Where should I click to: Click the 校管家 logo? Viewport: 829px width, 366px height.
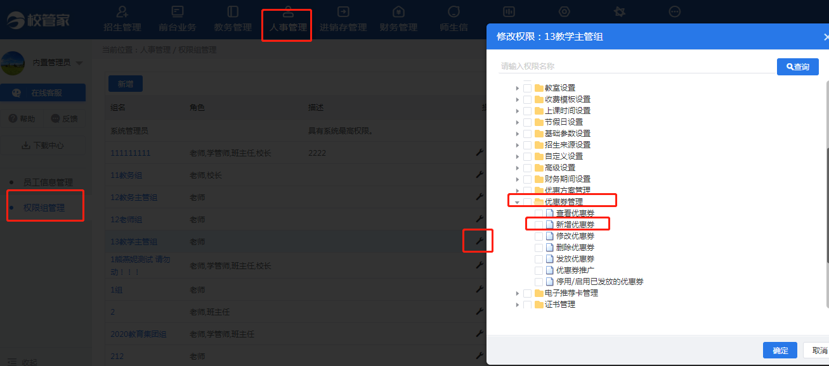coord(39,19)
